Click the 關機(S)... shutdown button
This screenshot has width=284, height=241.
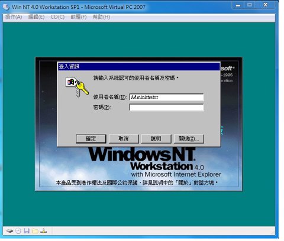[x=189, y=139]
